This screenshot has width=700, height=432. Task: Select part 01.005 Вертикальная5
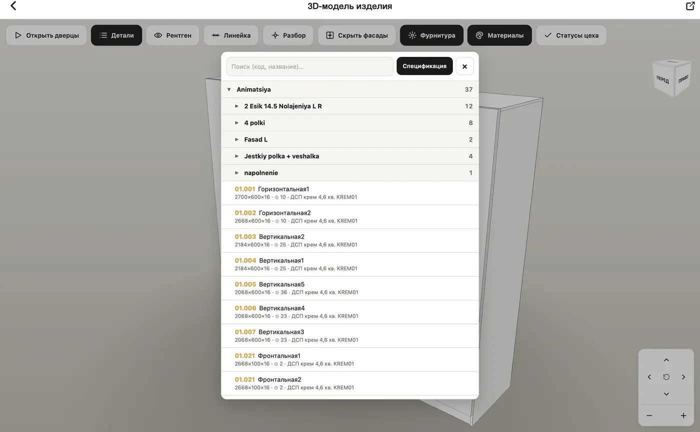click(x=350, y=288)
